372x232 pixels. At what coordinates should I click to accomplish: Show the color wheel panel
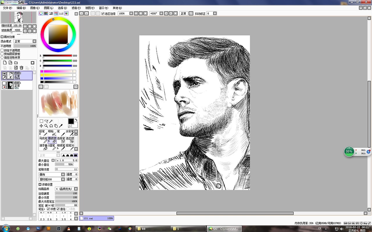pyautogui.click(x=41, y=13)
